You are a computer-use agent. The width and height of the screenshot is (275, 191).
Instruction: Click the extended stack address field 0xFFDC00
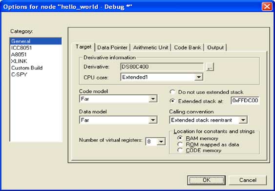245,100
